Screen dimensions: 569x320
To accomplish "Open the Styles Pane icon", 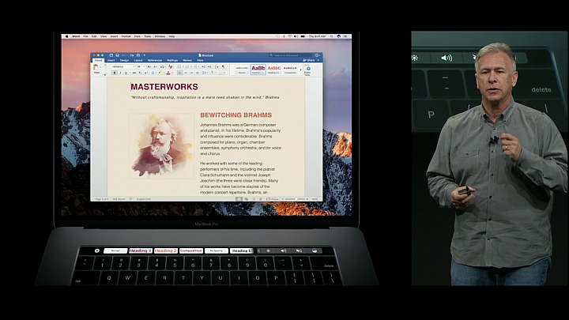I will (308, 69).
